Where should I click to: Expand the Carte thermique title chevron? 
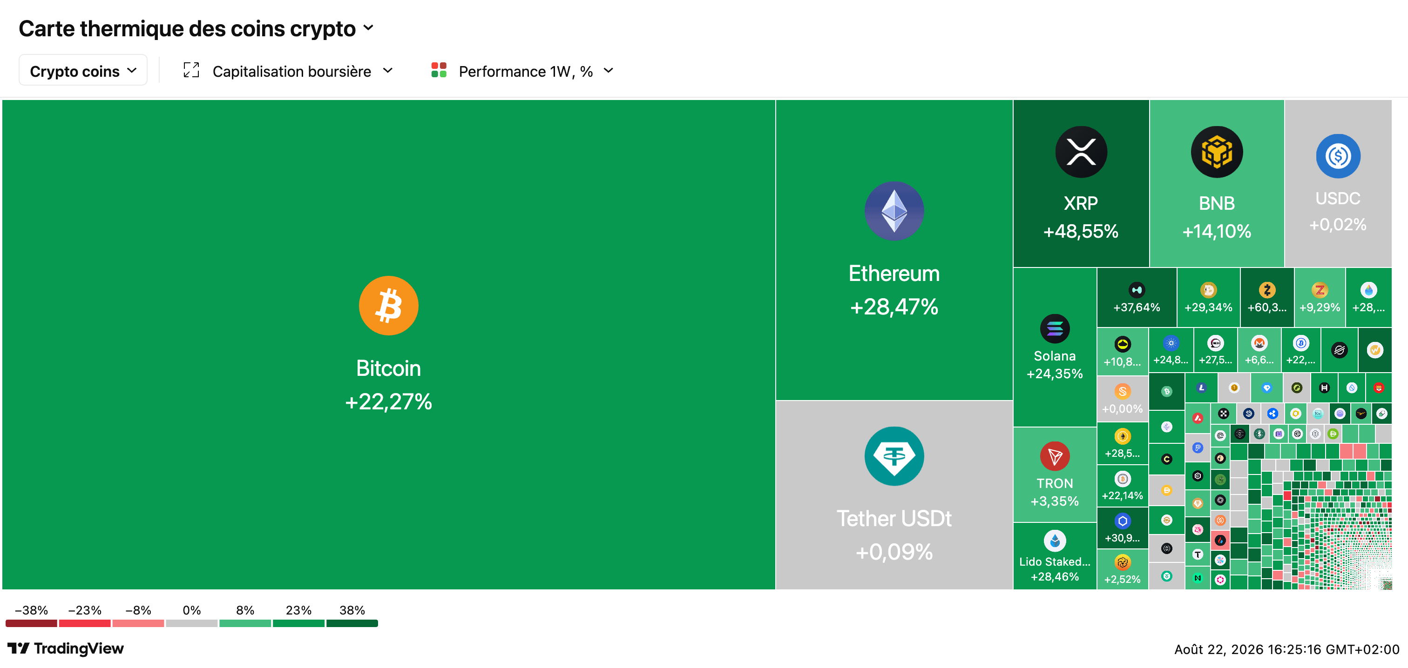(368, 28)
